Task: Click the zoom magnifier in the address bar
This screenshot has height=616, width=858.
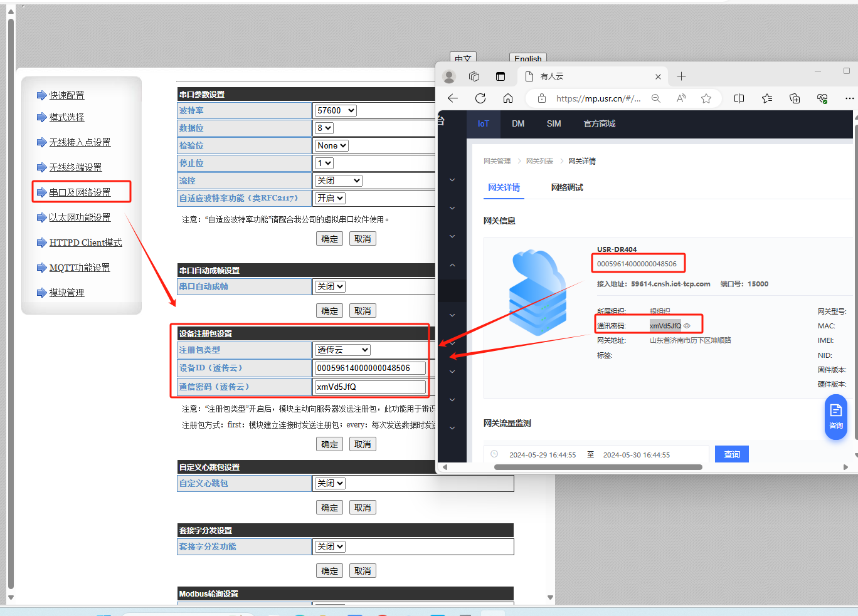Action: tap(656, 98)
